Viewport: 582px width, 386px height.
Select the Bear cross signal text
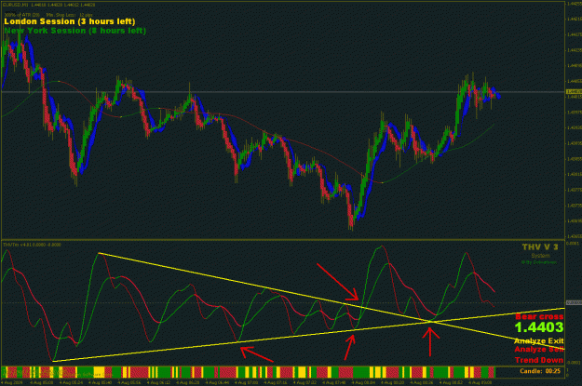coord(539,316)
